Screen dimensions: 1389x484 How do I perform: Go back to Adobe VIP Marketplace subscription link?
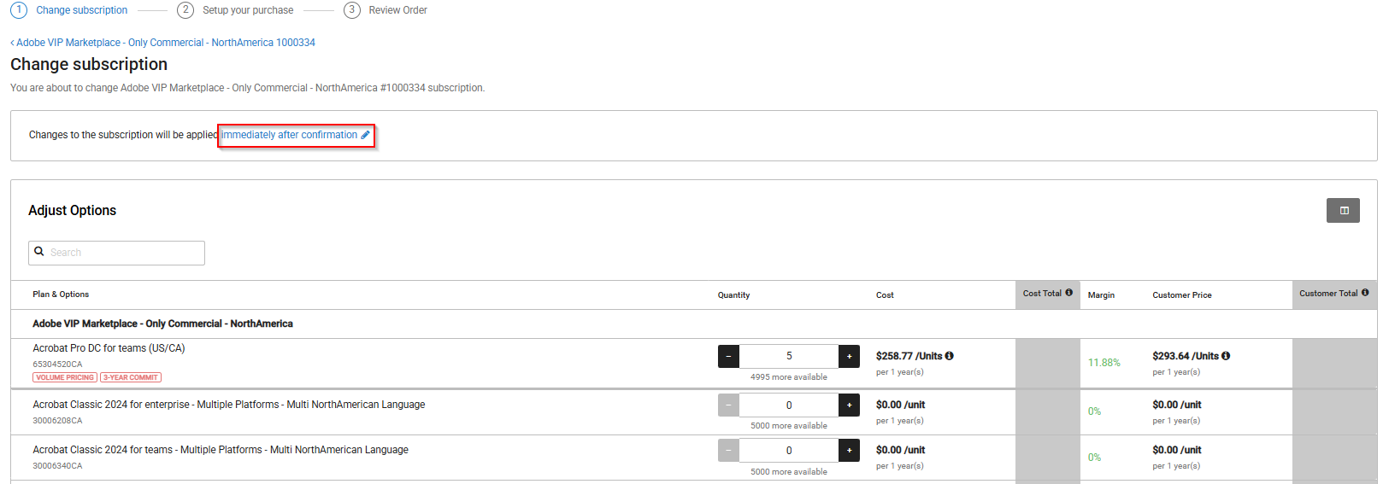tap(162, 43)
